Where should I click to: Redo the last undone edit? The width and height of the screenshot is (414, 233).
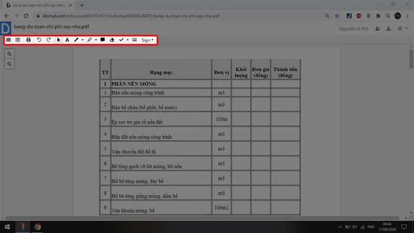[x=48, y=40]
